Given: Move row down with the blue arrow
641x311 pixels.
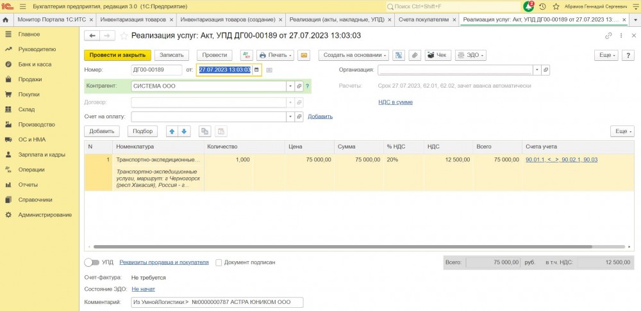Looking at the screenshot, I should pos(185,131).
